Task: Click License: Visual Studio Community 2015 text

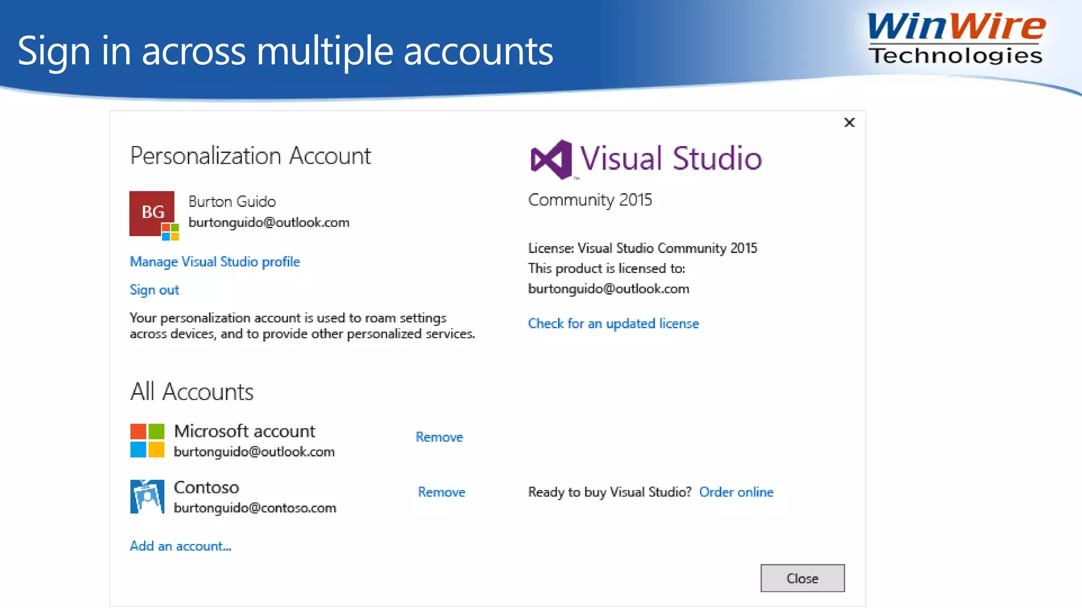Action: 642,248
